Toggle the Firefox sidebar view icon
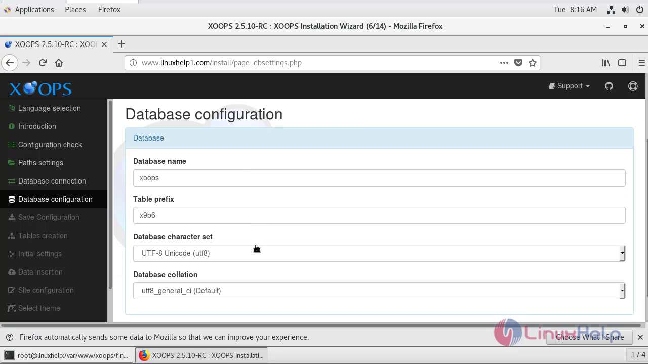The height and width of the screenshot is (364, 648). coord(622,63)
